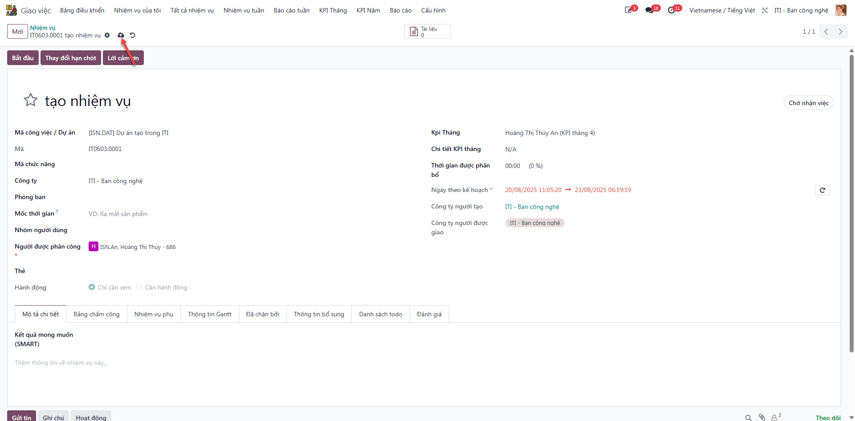
Task: Switch to the Đánh giá tab
Action: tap(429, 314)
